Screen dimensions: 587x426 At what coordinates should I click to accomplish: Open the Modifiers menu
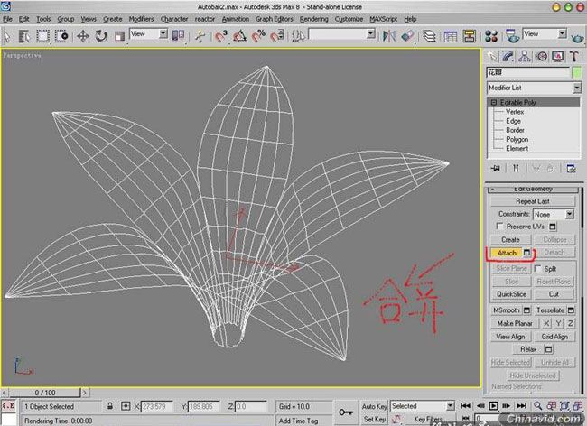tap(141, 18)
